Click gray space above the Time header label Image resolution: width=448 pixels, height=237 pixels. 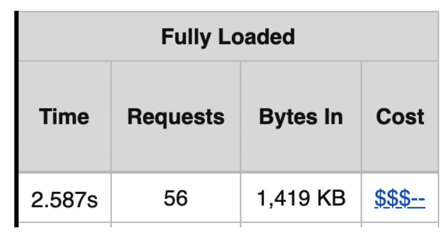(x=64, y=81)
